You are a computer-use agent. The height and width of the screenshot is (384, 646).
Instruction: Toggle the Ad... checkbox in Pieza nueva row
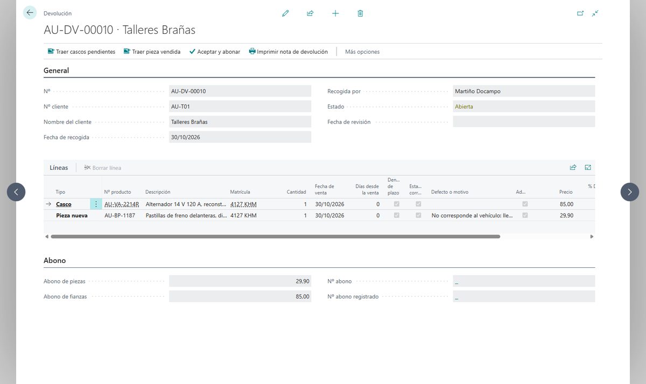click(x=525, y=216)
